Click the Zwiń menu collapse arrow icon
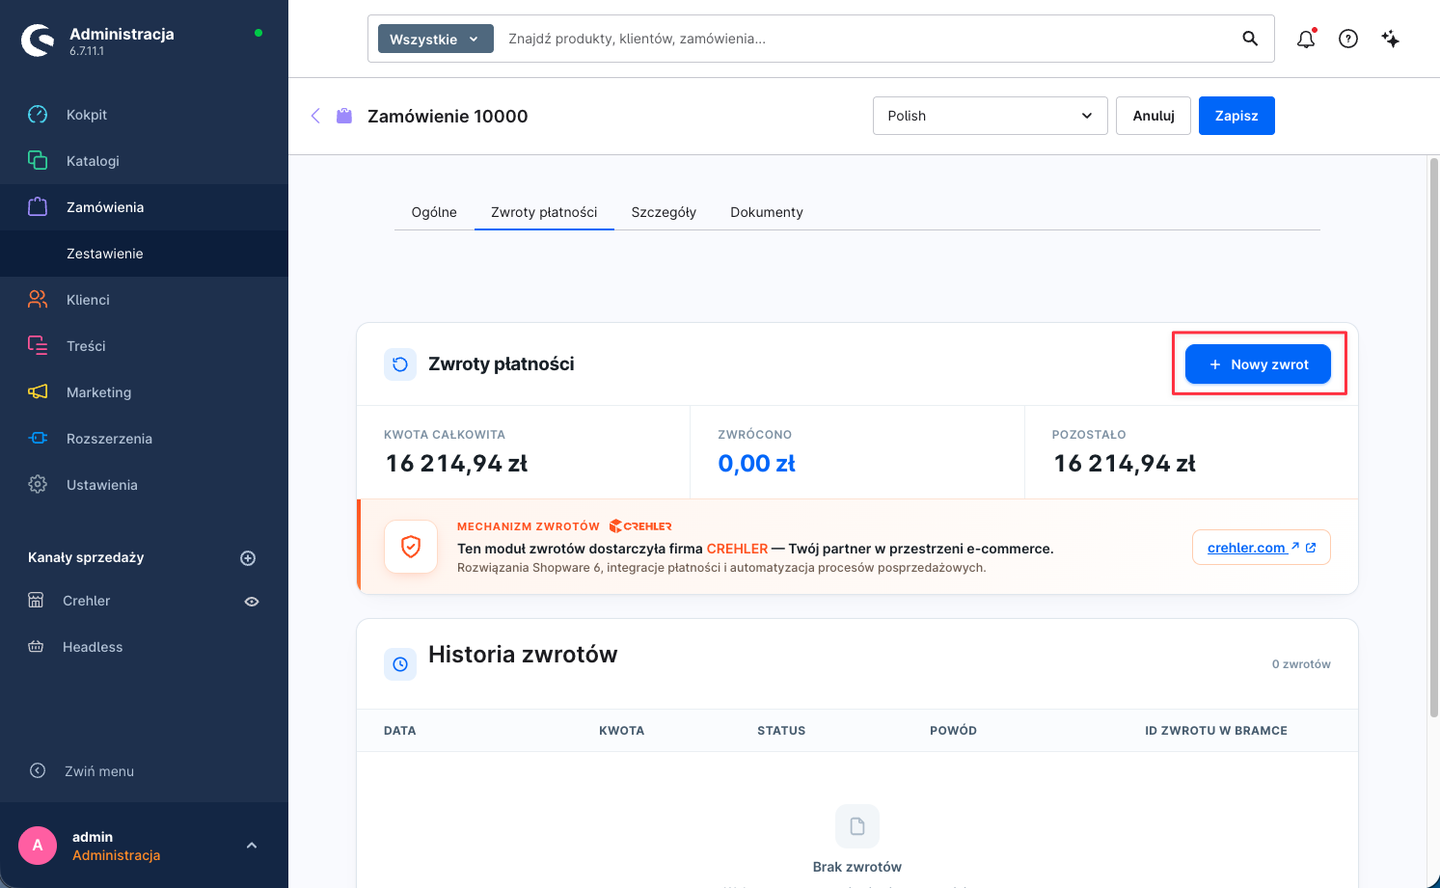 (38, 770)
